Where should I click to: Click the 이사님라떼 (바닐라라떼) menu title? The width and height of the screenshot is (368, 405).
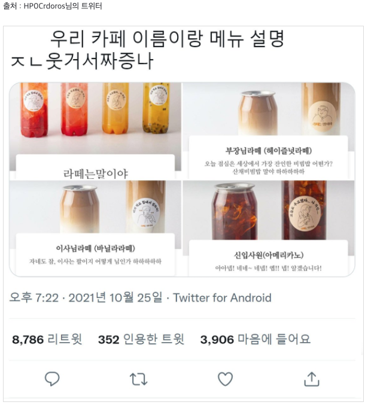tap(95, 248)
